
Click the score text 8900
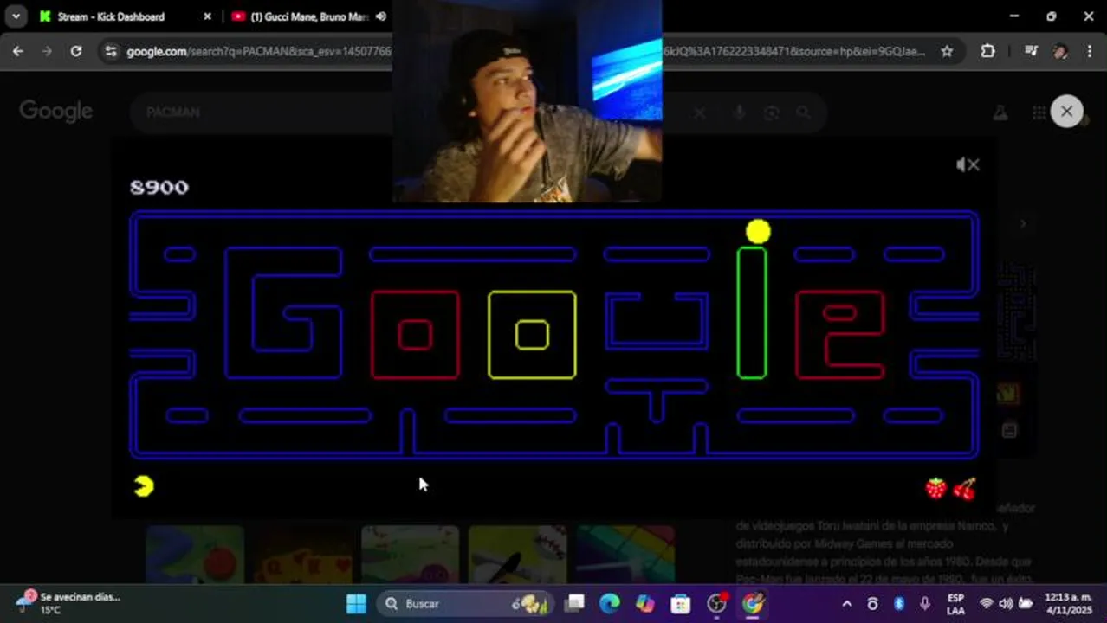(x=159, y=187)
